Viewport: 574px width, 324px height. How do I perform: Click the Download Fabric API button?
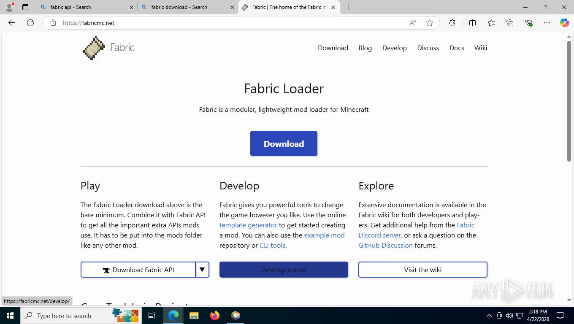click(x=138, y=270)
